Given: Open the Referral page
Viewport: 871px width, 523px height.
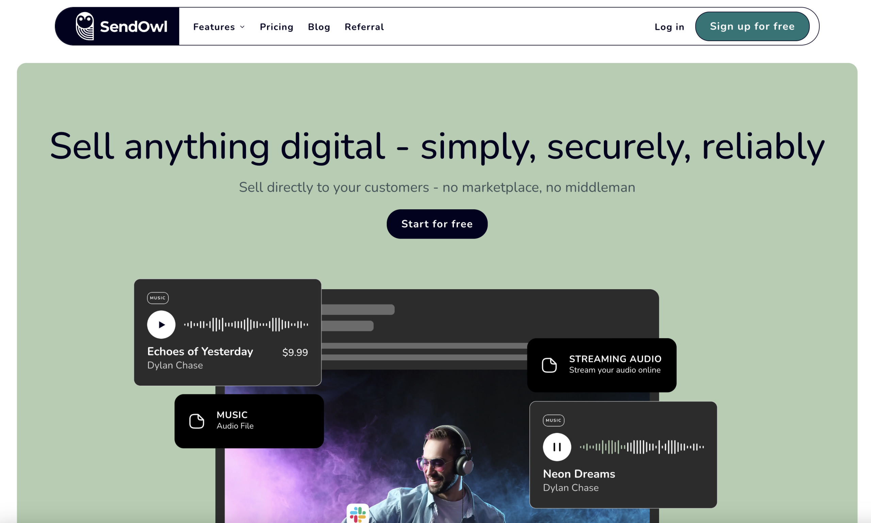Looking at the screenshot, I should tap(364, 27).
